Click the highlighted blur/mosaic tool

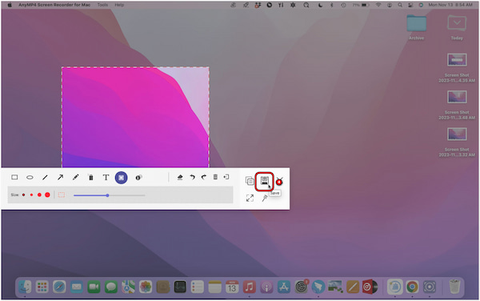[x=122, y=178]
